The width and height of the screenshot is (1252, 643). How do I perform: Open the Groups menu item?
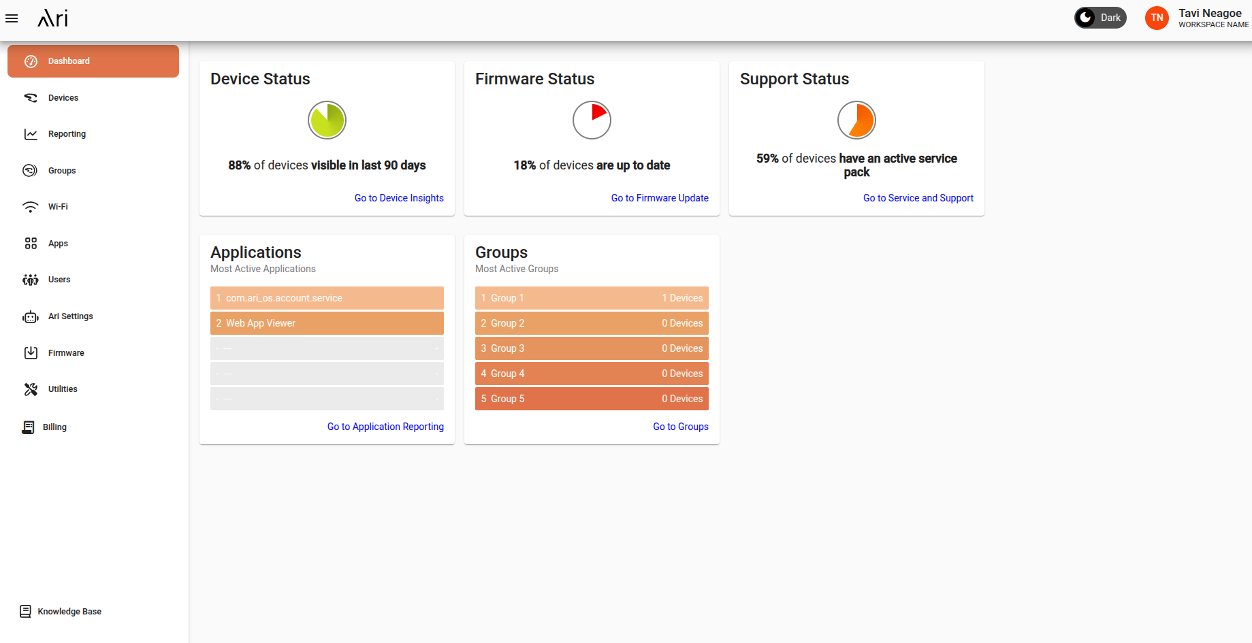click(x=93, y=171)
